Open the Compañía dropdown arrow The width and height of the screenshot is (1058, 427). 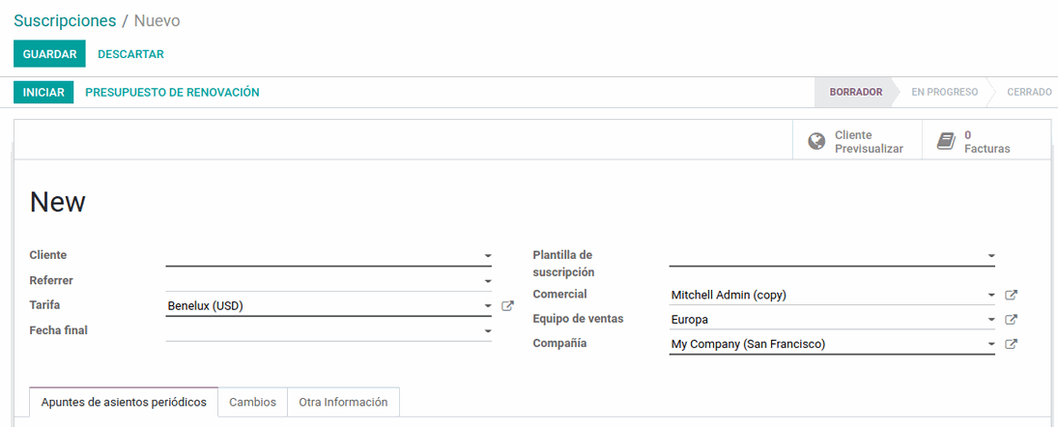[991, 344]
